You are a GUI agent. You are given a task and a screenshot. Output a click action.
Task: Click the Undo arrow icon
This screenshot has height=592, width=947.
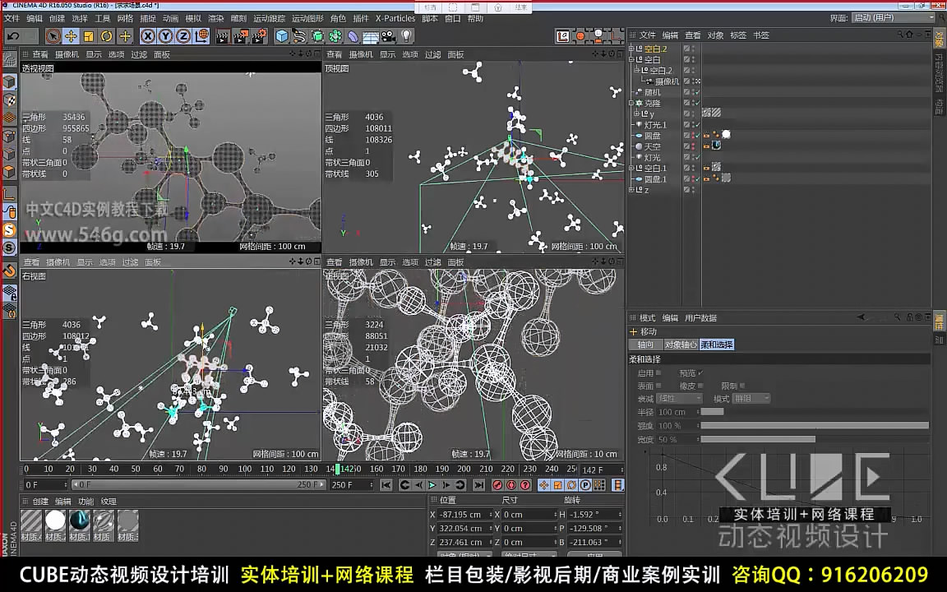point(13,36)
